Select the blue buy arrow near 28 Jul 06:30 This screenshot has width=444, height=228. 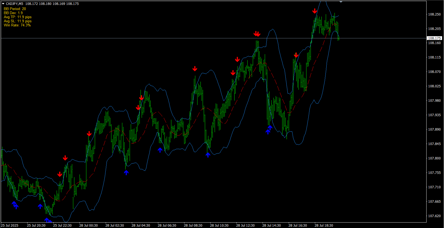160,150
